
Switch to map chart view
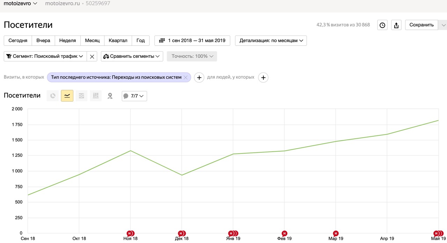pos(110,96)
